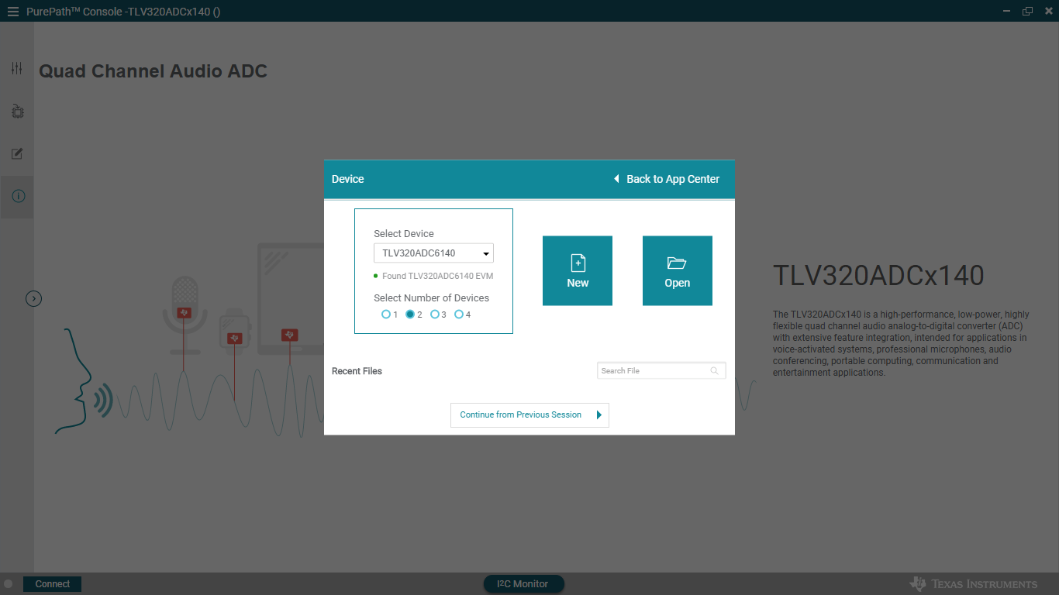Select 1 device radio button
The image size is (1059, 595).
386,315
